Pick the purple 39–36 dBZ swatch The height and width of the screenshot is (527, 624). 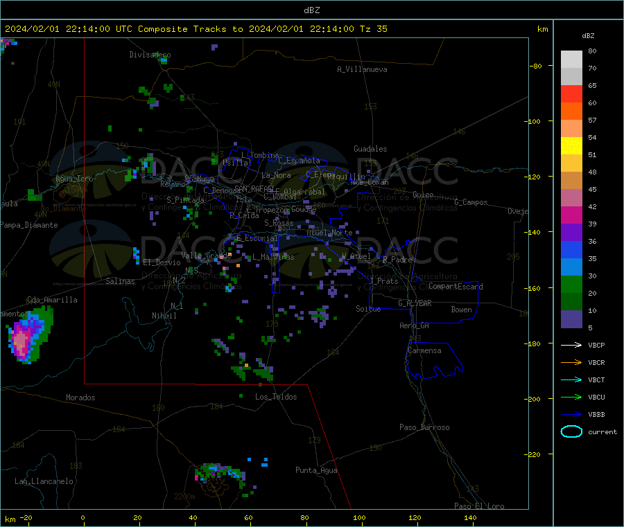(x=571, y=233)
